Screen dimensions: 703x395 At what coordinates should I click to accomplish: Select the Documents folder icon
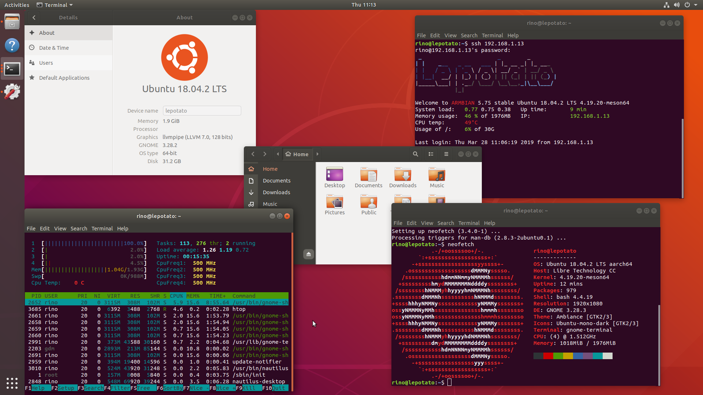click(x=369, y=178)
